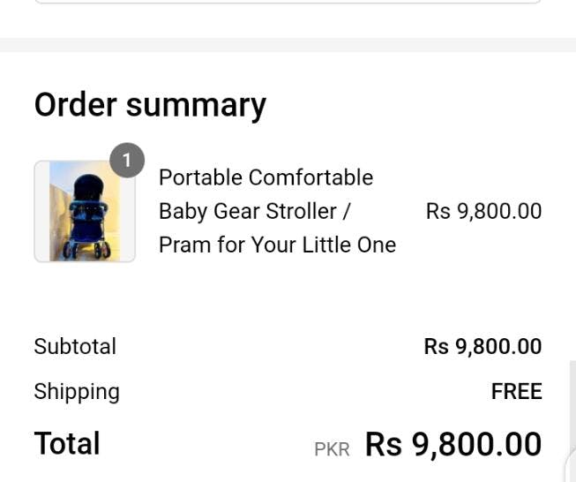
Task: Click the 'FREE' shipping value
Action: 516,391
